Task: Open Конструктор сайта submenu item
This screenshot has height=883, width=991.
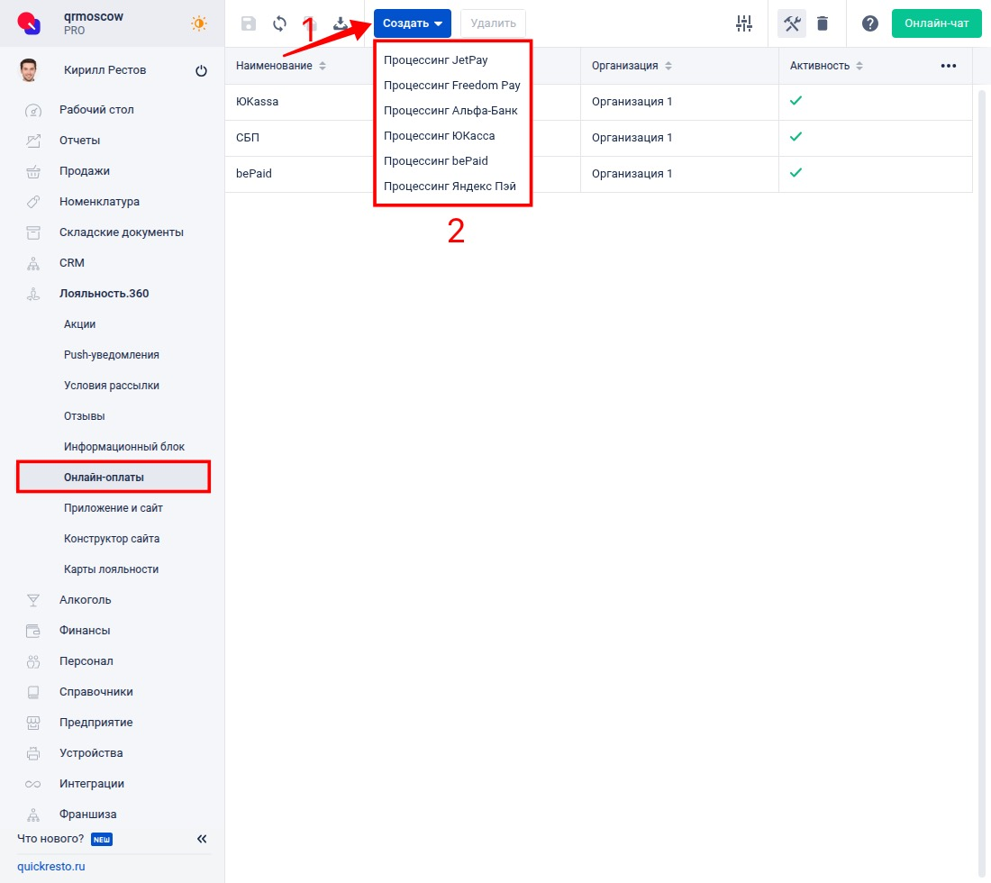Action: point(113,539)
